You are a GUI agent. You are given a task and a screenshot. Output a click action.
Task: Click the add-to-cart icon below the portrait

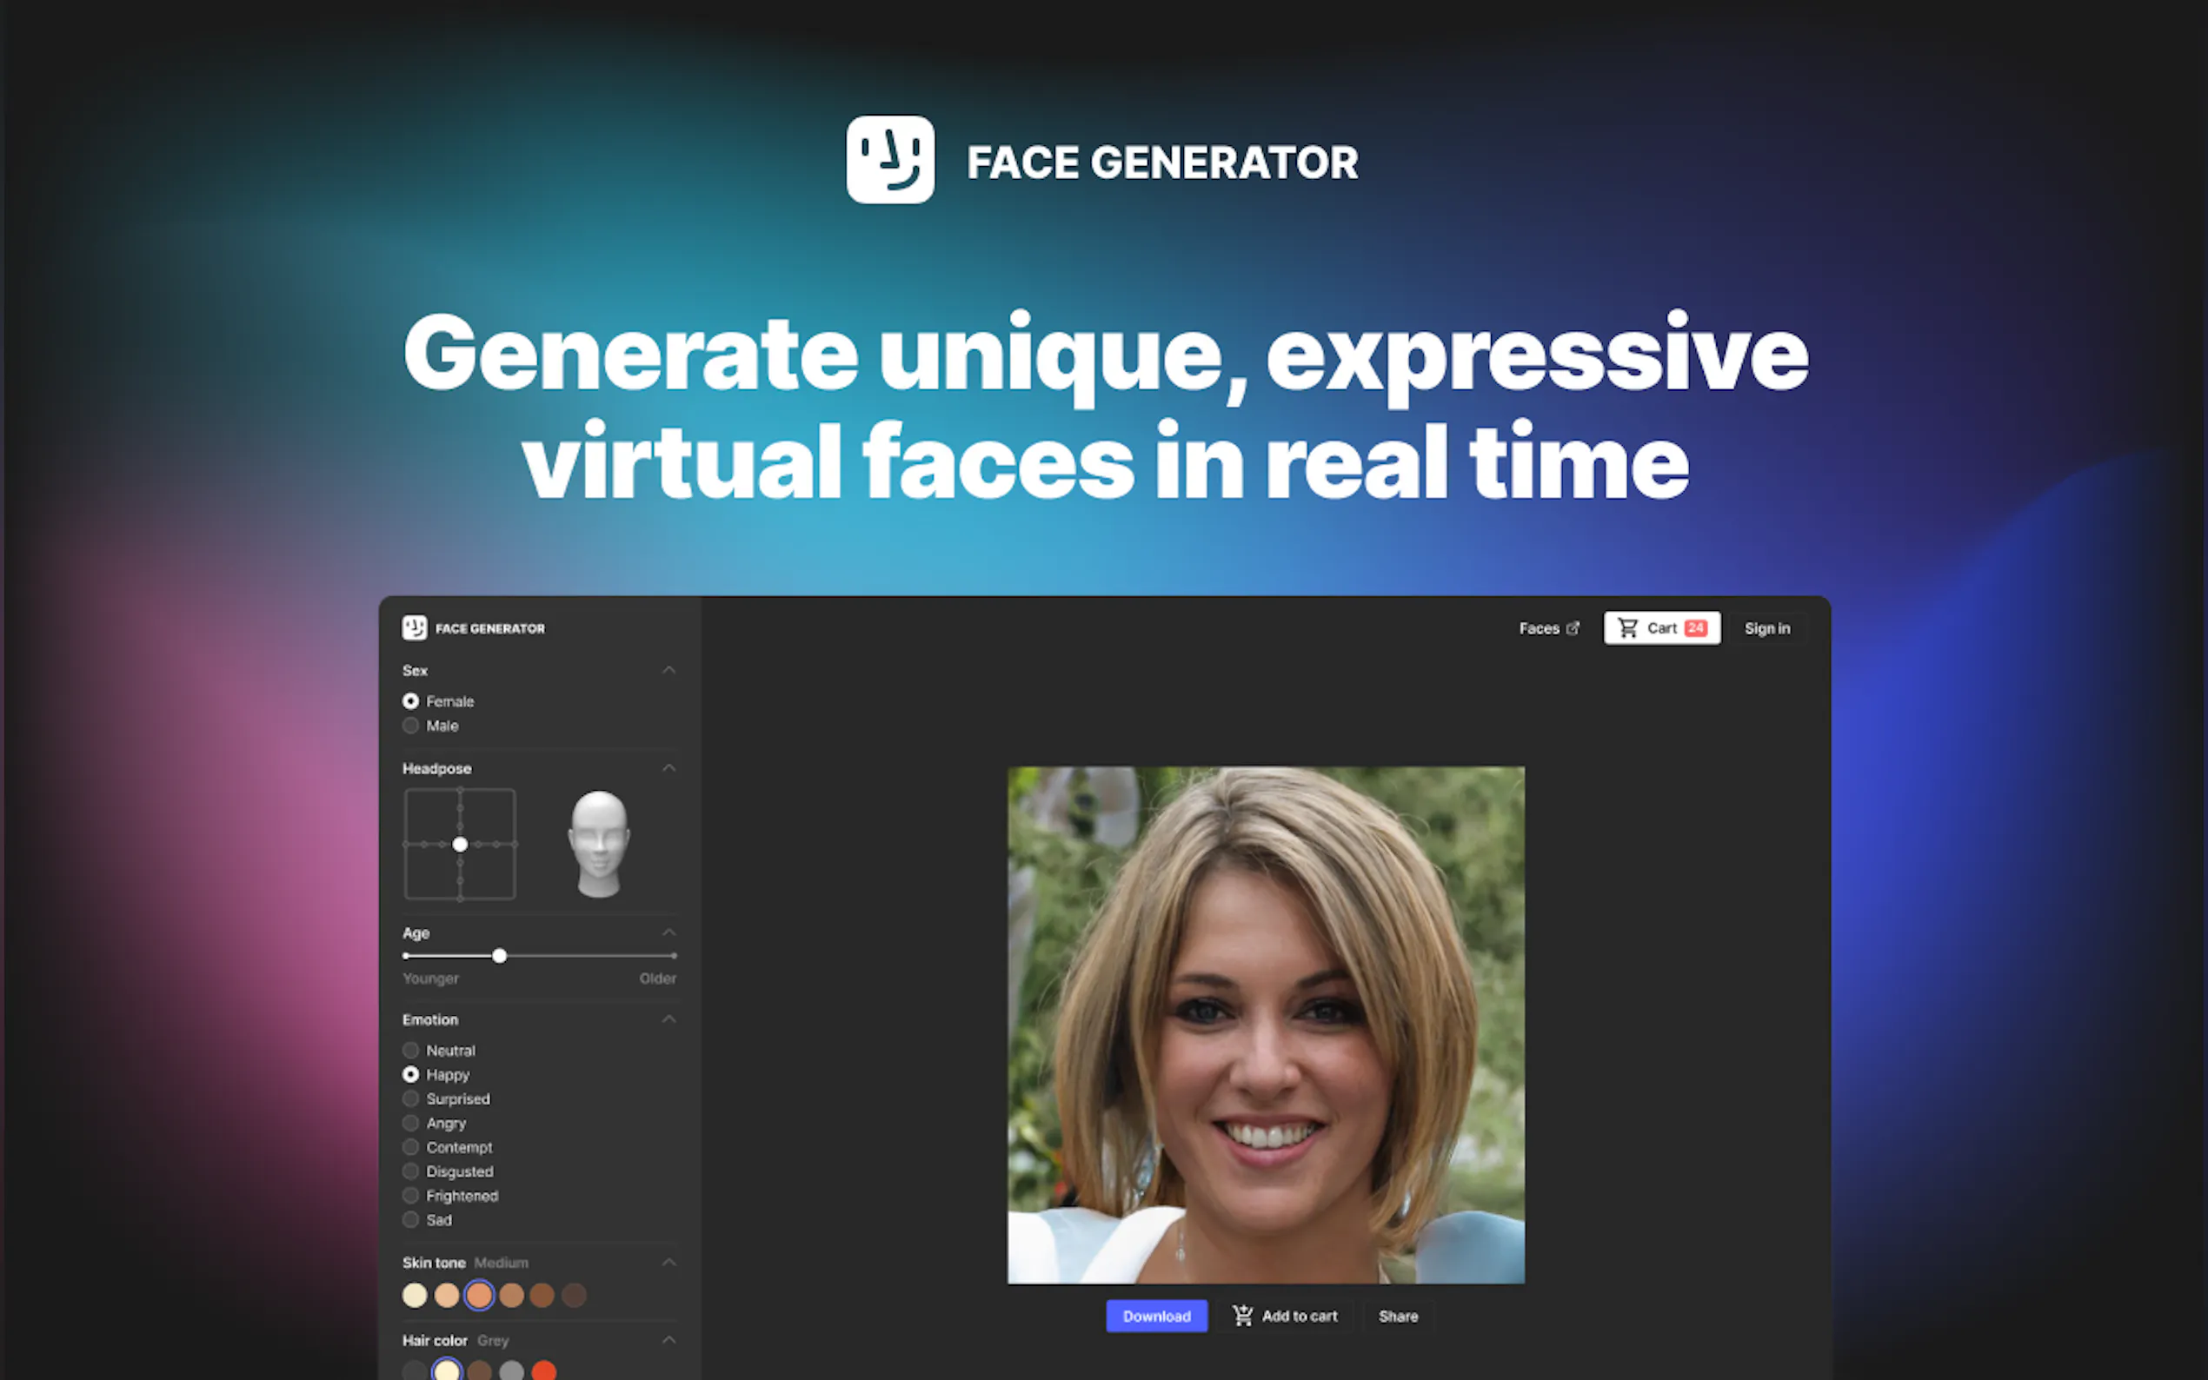coord(1242,1315)
